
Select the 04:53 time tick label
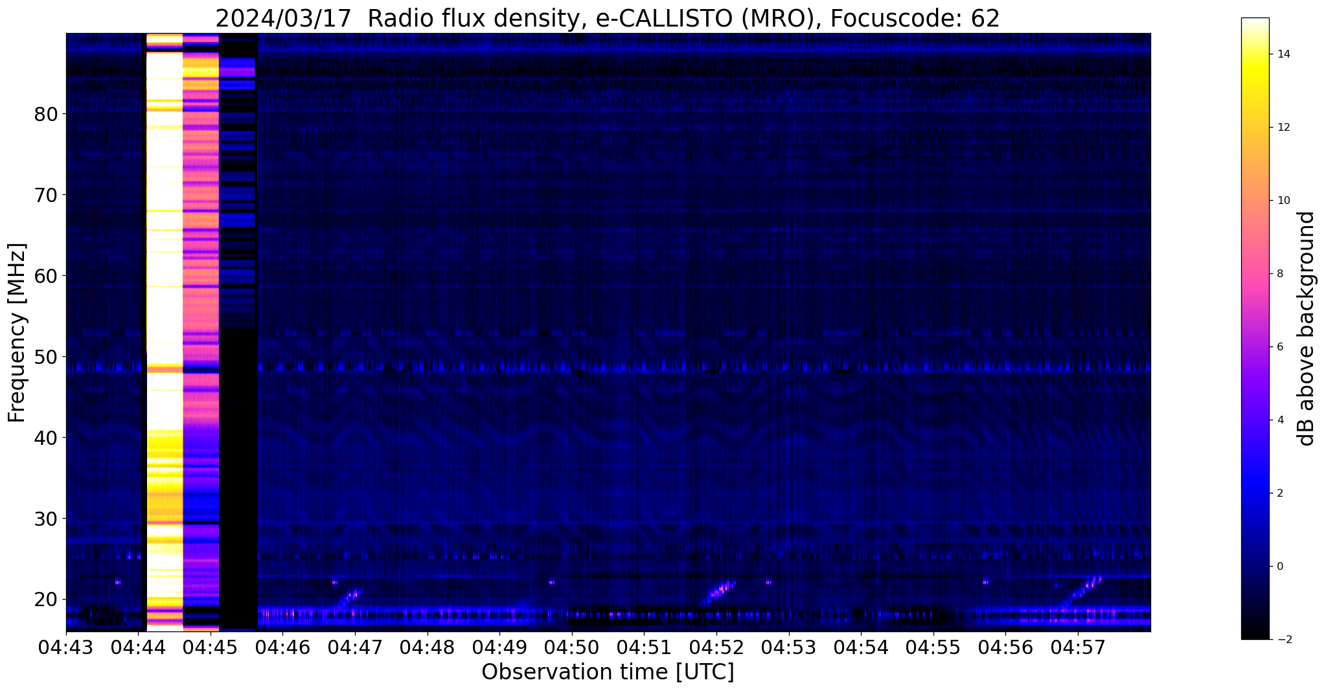click(788, 646)
